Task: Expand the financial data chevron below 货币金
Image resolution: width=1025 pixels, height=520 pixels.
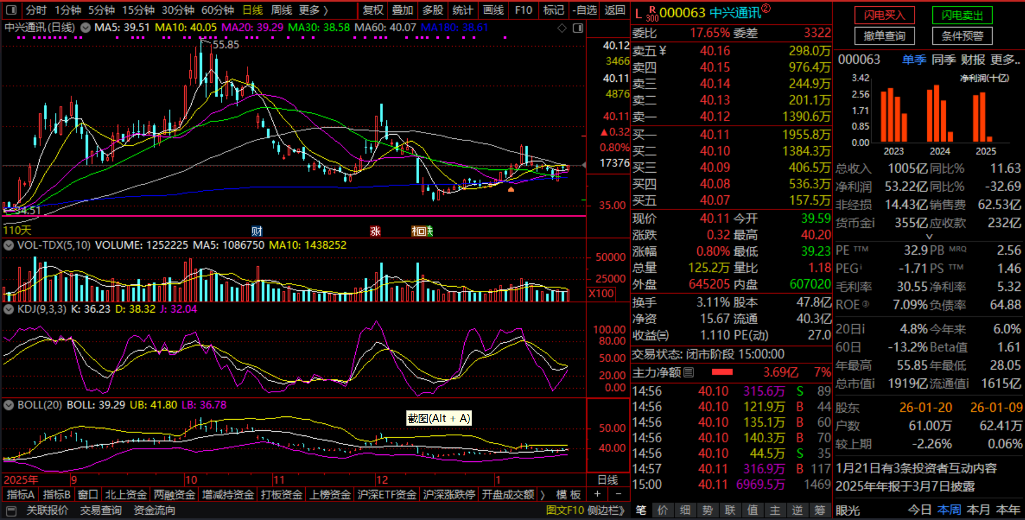Action: [x=929, y=236]
